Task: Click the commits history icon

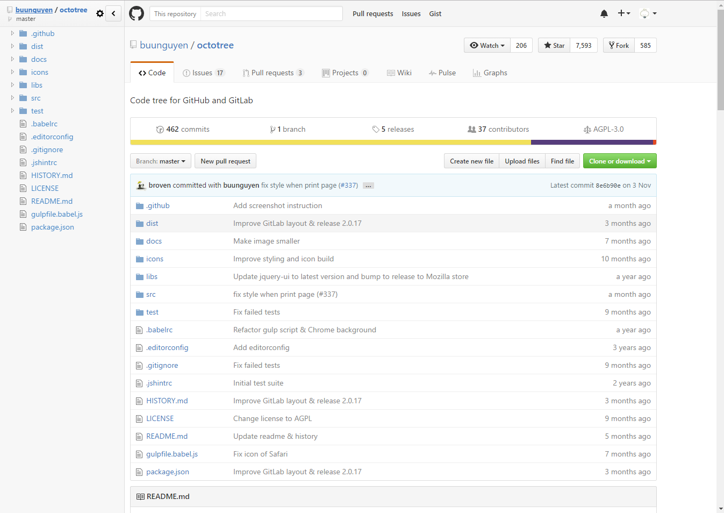Action: 160,130
